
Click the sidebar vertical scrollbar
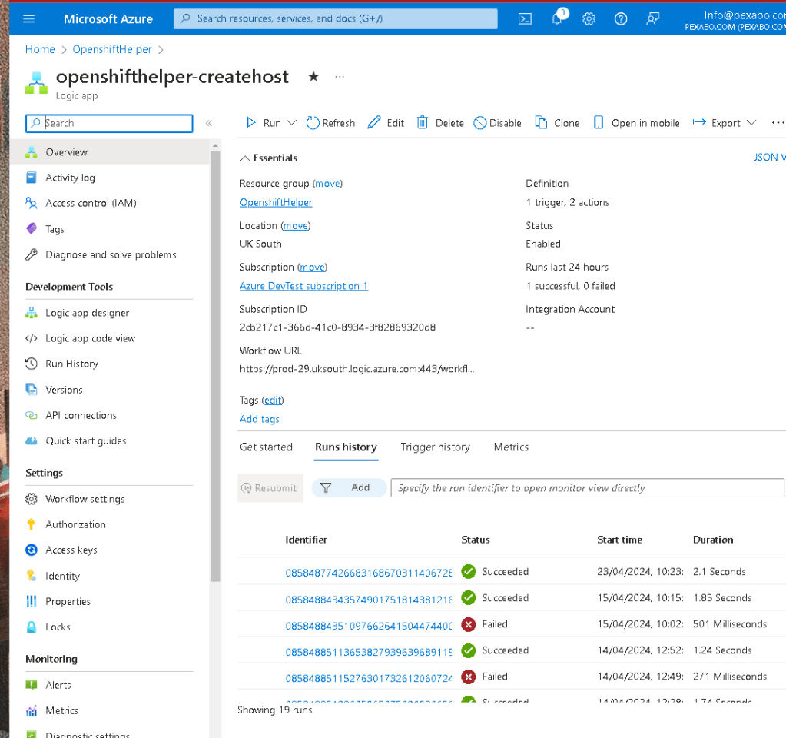[x=216, y=366]
